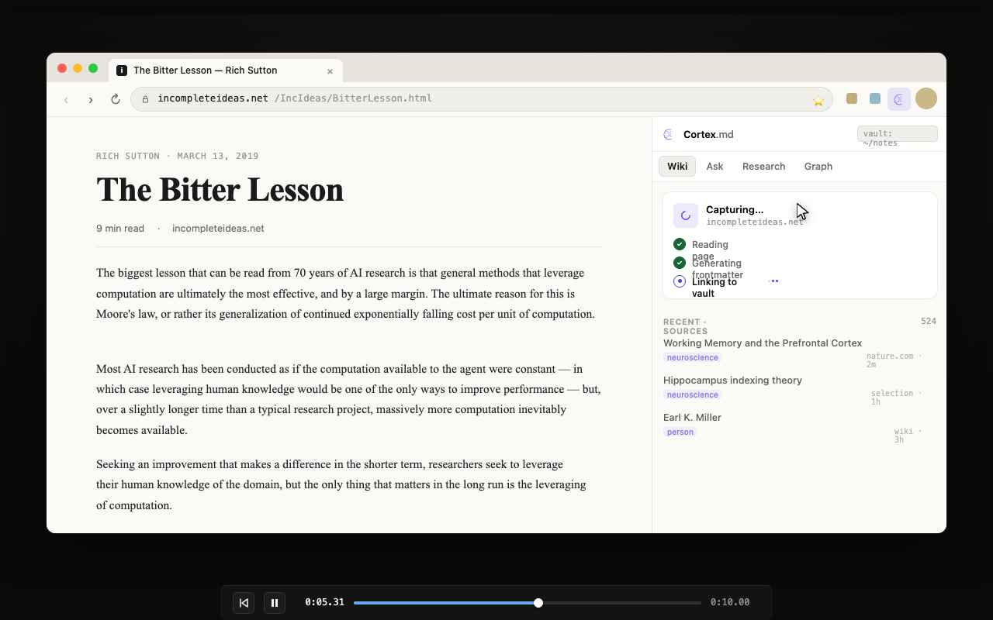Close the browser window with red button
Viewport: 993px width, 620px height.
point(62,69)
